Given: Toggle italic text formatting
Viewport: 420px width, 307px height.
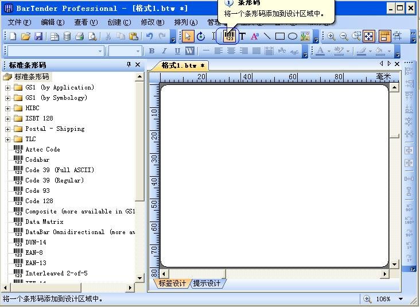Looking at the screenshot, I should pos(164,51).
